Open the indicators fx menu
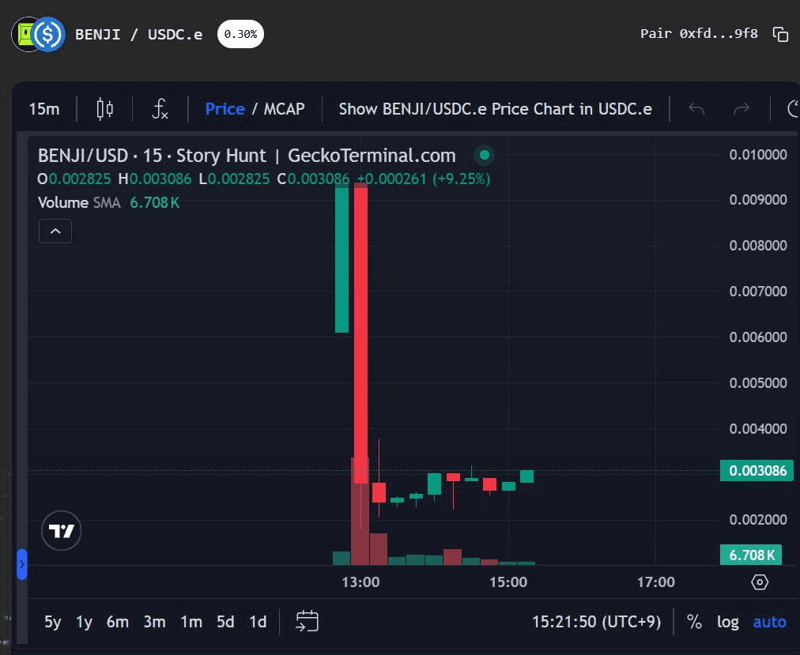The height and width of the screenshot is (655, 800). (159, 109)
